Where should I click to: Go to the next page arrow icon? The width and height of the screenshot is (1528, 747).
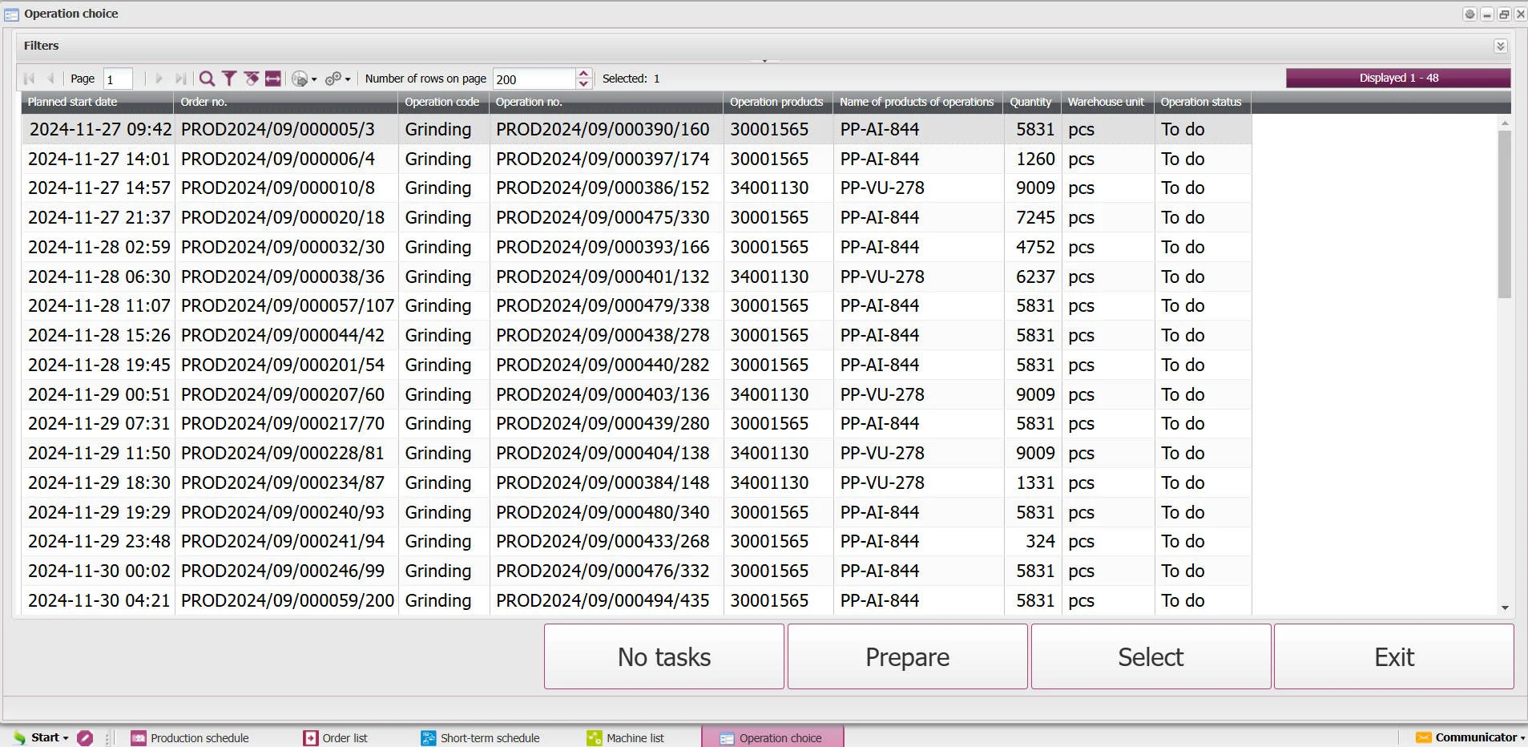point(159,78)
